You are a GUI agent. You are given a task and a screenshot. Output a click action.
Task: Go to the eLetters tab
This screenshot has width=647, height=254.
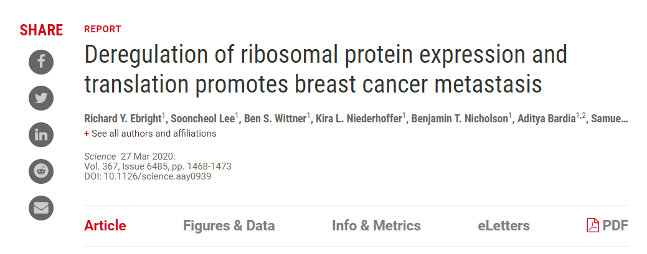[x=504, y=225]
